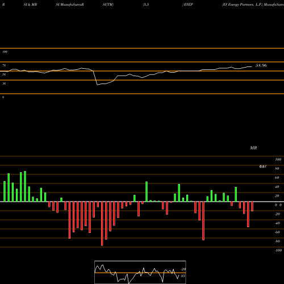Click the 40 label on MR axis
The image size is (284, 284).
pos(277,187)
